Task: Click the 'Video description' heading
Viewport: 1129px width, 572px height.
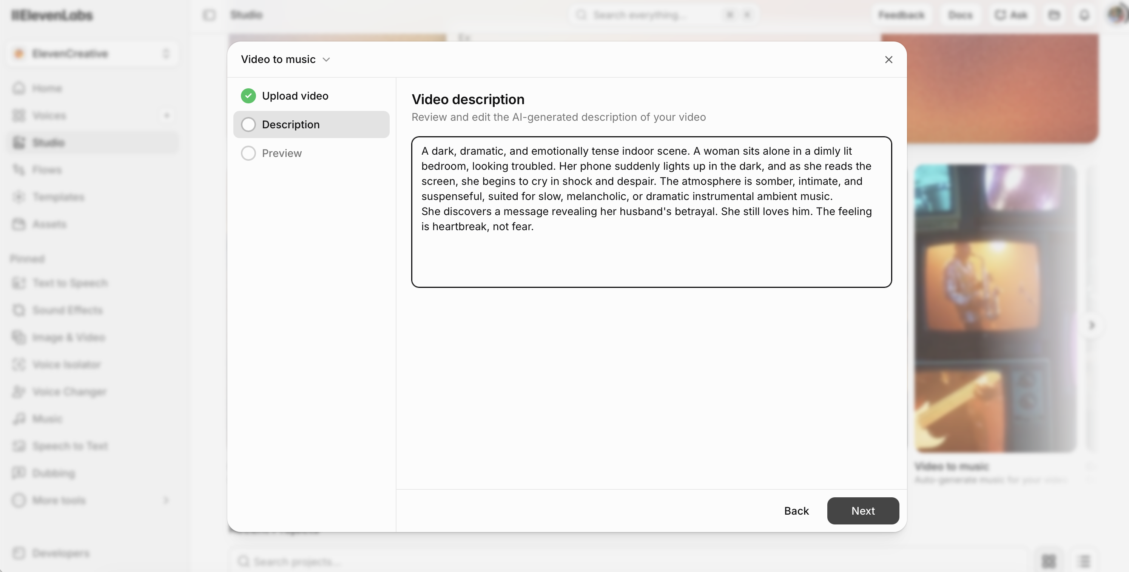Action: (467, 100)
